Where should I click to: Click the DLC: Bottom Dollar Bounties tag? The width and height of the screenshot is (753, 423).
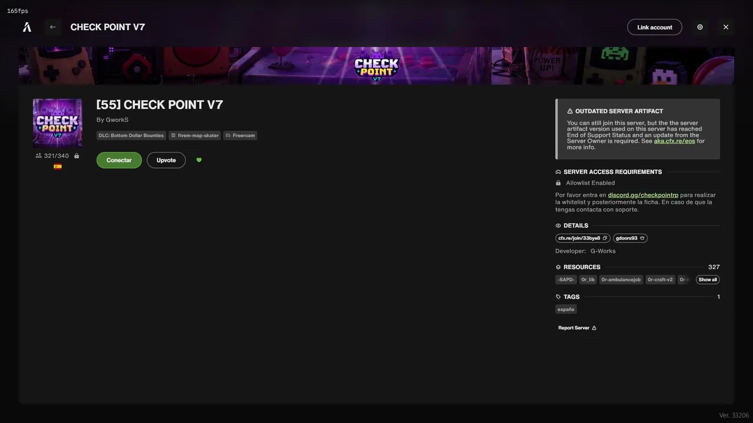(x=131, y=136)
